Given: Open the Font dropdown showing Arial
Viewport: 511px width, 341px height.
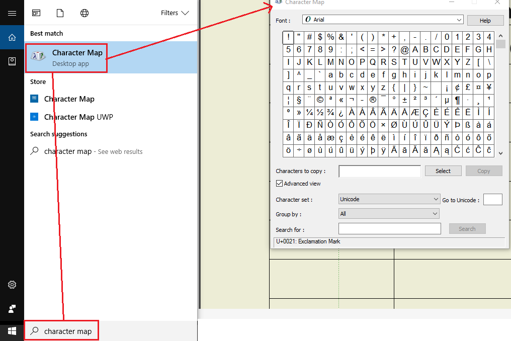Looking at the screenshot, I should (x=383, y=20).
